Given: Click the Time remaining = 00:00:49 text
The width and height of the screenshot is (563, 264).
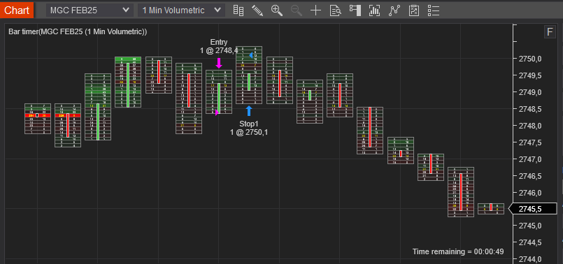Looking at the screenshot, I should (458, 252).
